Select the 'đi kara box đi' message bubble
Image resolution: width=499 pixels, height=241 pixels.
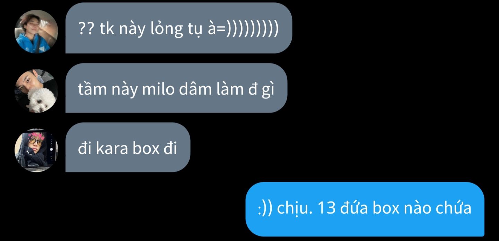pyautogui.click(x=128, y=147)
